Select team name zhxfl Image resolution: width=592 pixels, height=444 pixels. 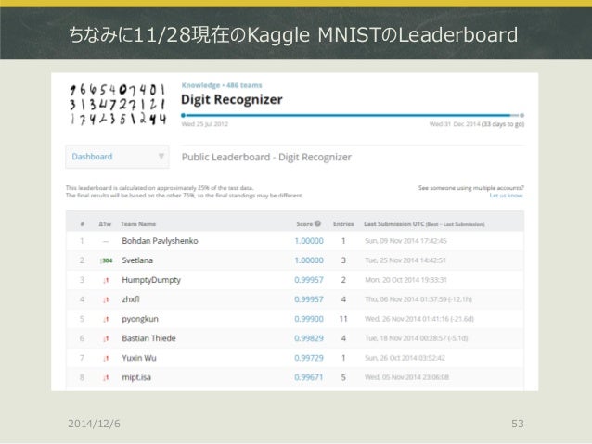[x=131, y=299]
